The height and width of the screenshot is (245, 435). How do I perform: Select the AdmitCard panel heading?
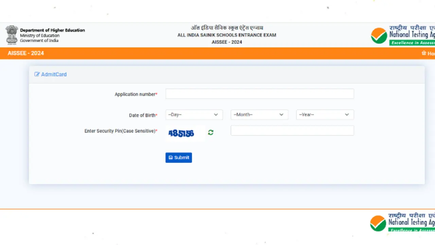[x=54, y=74]
